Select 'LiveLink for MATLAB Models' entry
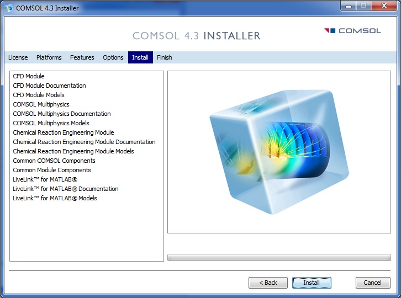Image resolution: width=401 pixels, height=298 pixels. click(x=55, y=198)
